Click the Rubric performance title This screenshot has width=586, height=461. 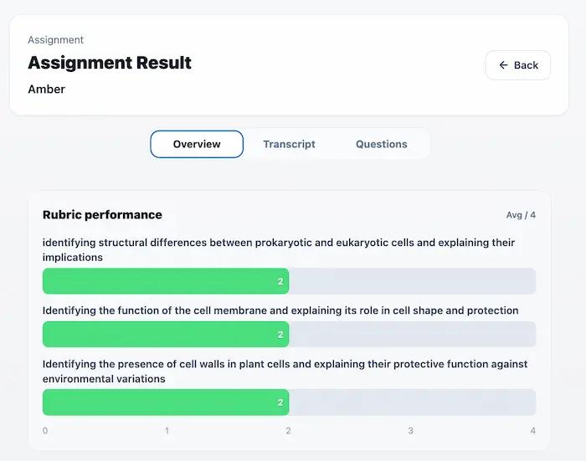(x=102, y=215)
